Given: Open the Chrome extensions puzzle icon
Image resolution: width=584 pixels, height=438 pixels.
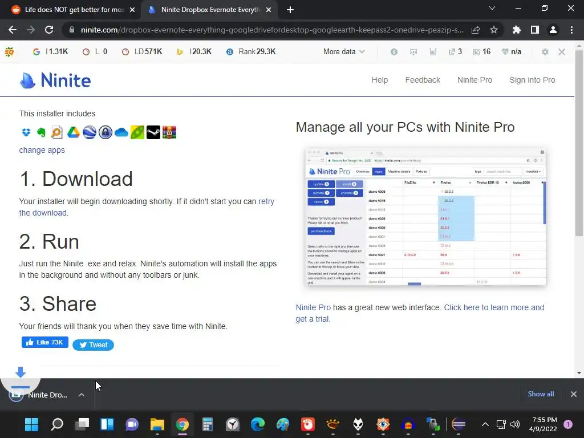Looking at the screenshot, I should [x=517, y=30].
